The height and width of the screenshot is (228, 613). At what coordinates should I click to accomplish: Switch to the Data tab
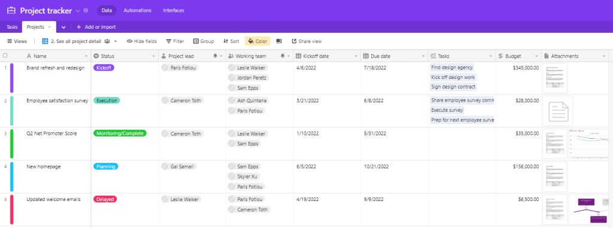coord(107,11)
